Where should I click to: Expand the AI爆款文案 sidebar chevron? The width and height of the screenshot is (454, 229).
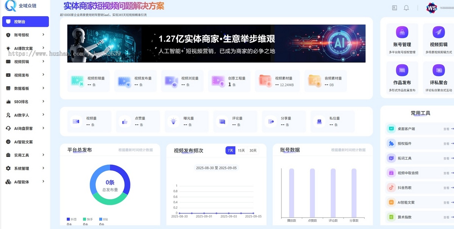coord(44,48)
